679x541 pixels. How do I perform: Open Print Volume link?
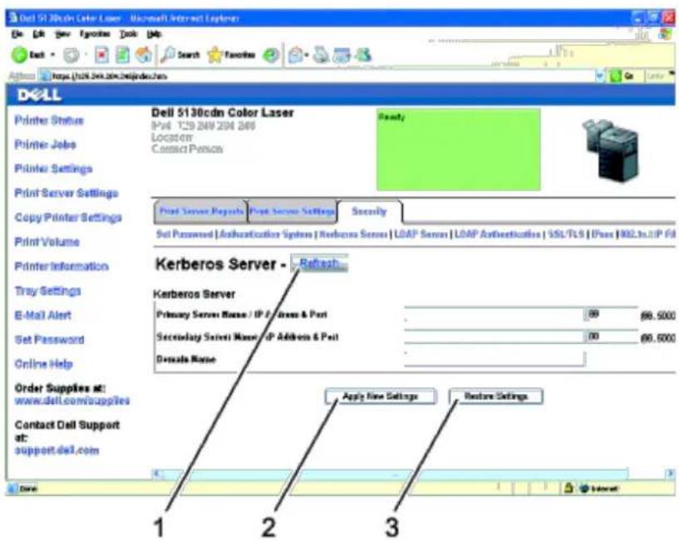47,242
